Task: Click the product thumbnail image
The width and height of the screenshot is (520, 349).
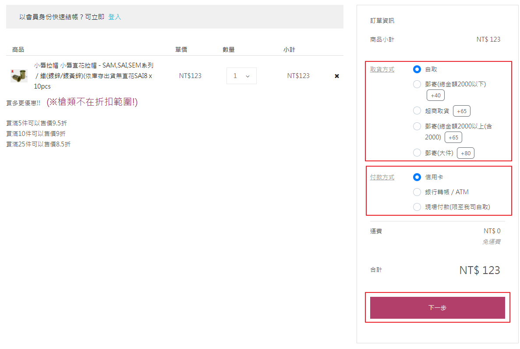Action: 19,75
